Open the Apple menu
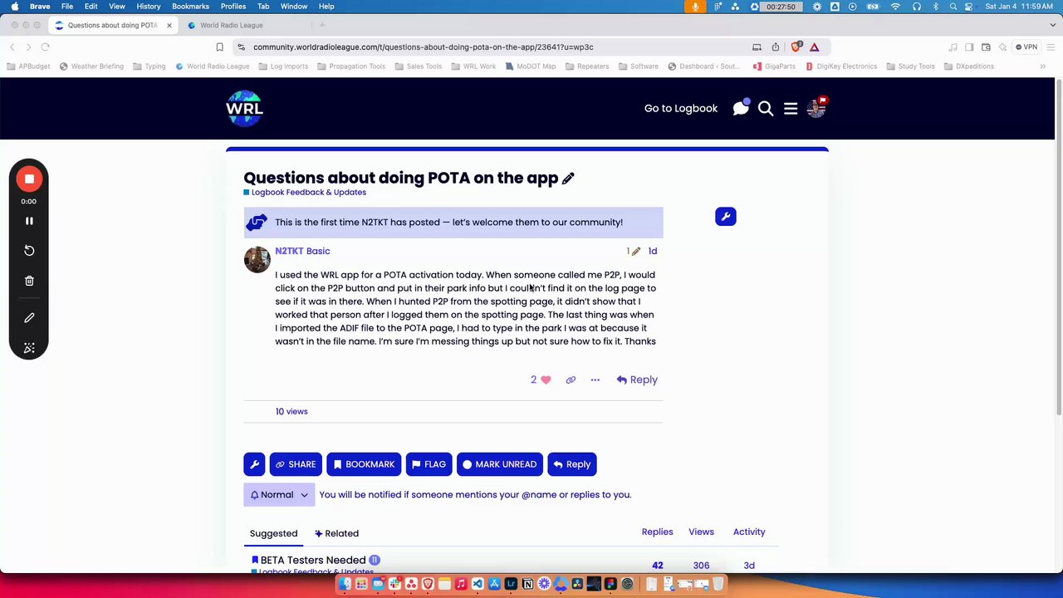1063x598 pixels. point(14,6)
